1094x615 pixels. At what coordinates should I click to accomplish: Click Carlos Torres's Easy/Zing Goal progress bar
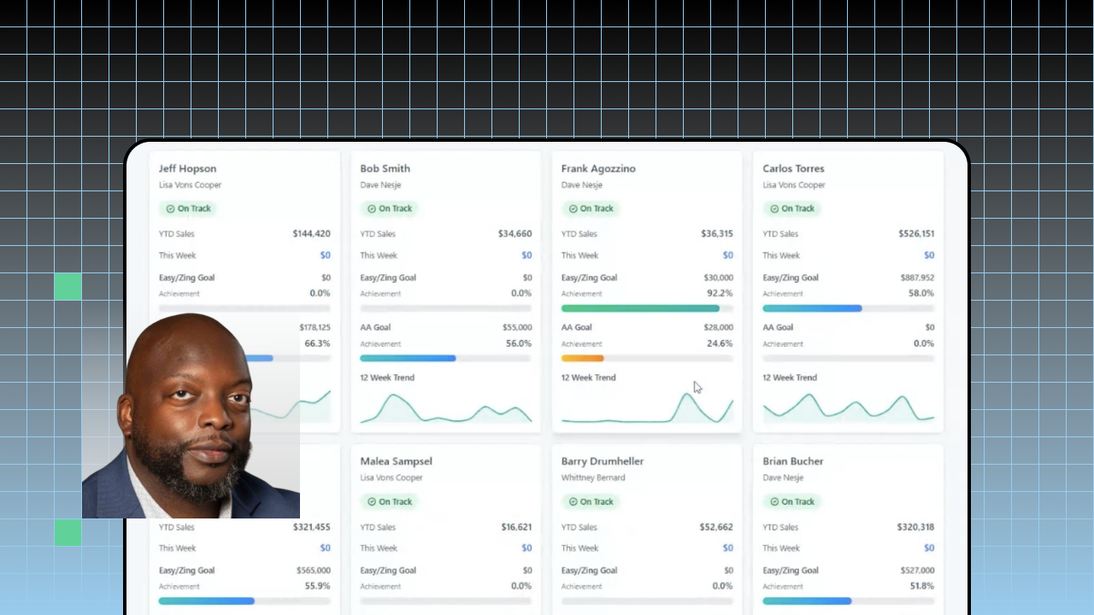(x=848, y=308)
